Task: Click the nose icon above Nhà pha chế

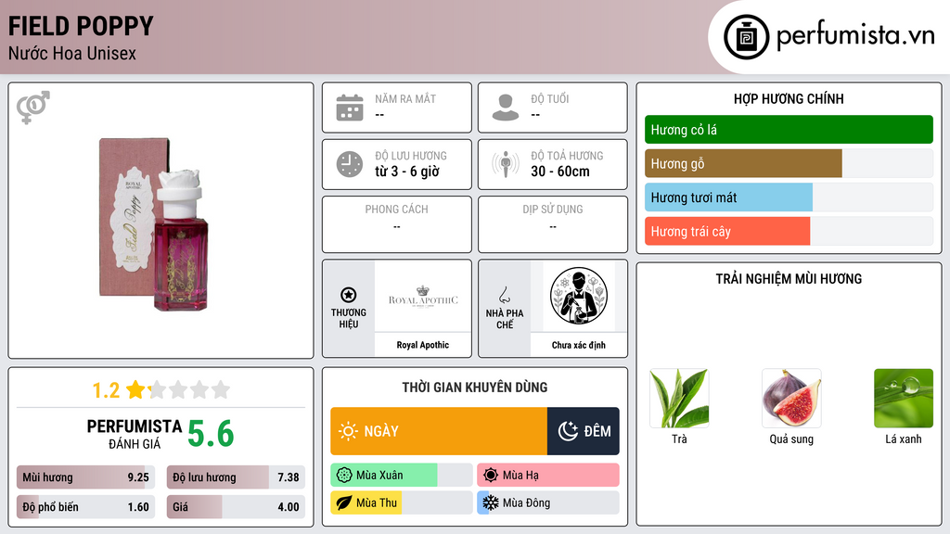Action: pos(504,295)
